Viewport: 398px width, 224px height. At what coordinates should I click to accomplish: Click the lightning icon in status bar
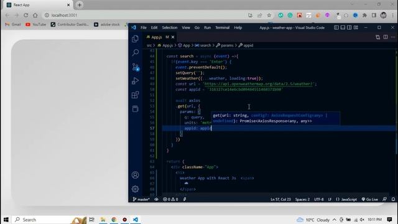tap(185, 199)
